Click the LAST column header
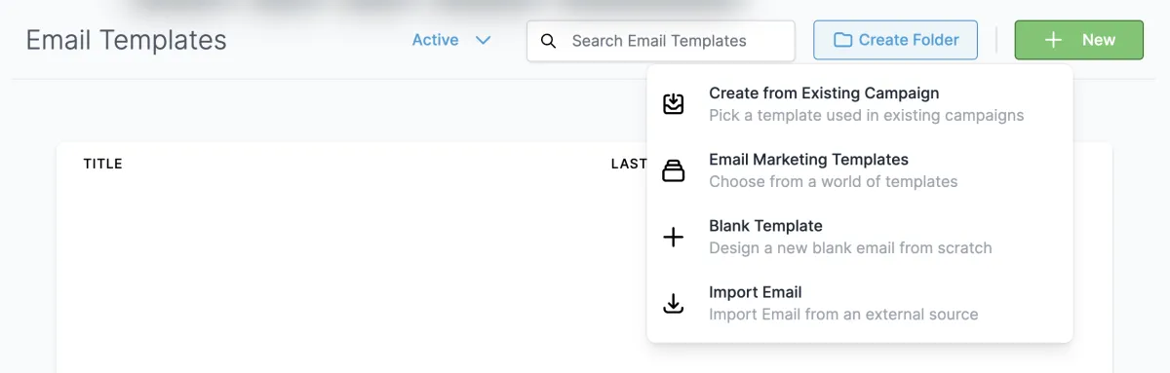Viewport: 1170px width, 373px height. 629,164
